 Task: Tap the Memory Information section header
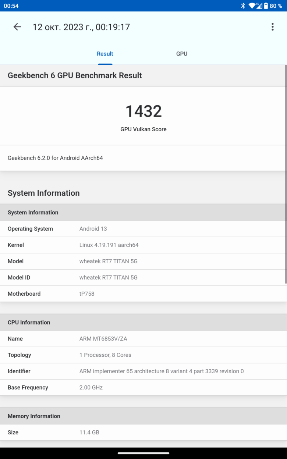[x=143, y=416]
